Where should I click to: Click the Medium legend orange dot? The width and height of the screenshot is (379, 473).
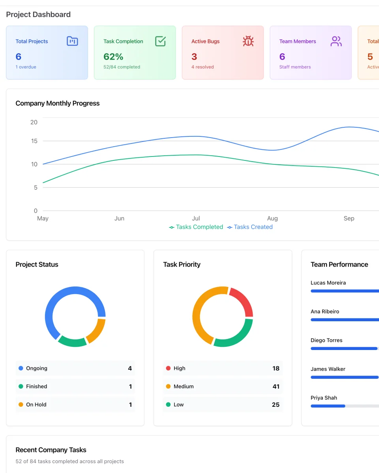coord(168,386)
